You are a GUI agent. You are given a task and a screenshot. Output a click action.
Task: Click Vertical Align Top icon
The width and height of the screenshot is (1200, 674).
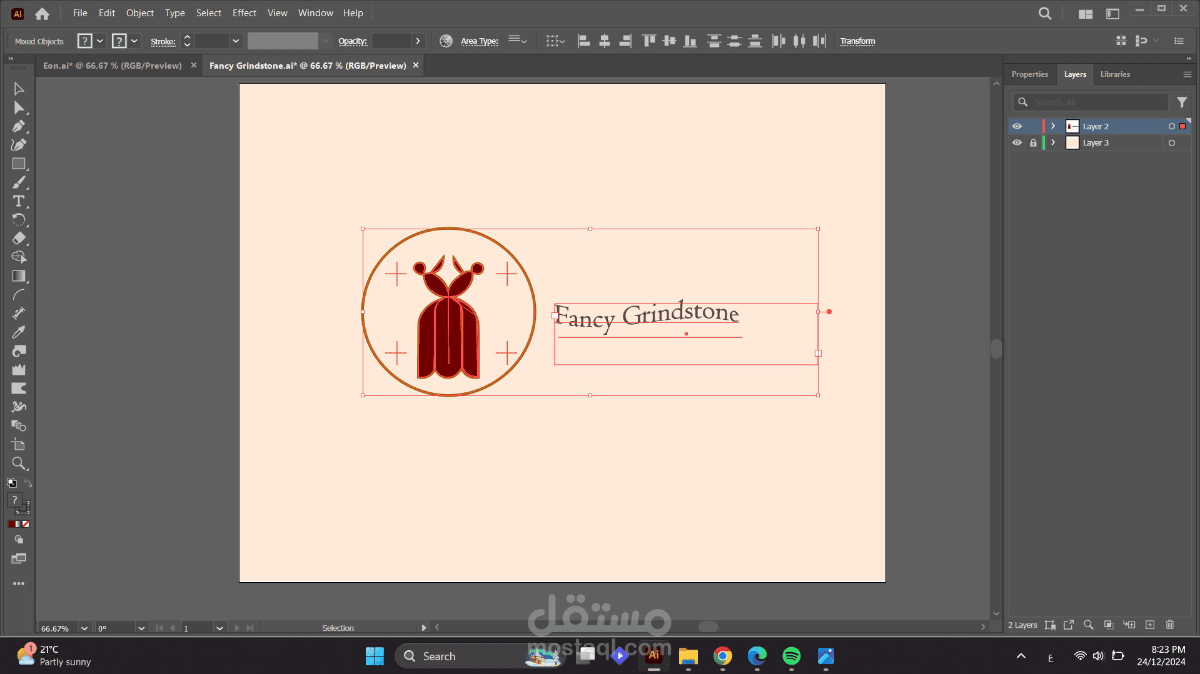tap(649, 41)
